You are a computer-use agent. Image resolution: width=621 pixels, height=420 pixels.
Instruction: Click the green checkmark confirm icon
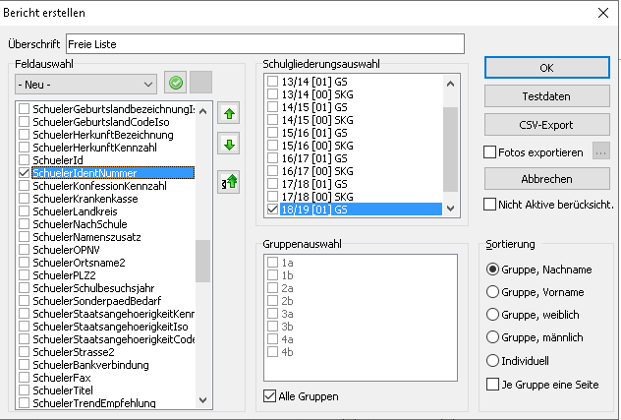click(x=176, y=84)
